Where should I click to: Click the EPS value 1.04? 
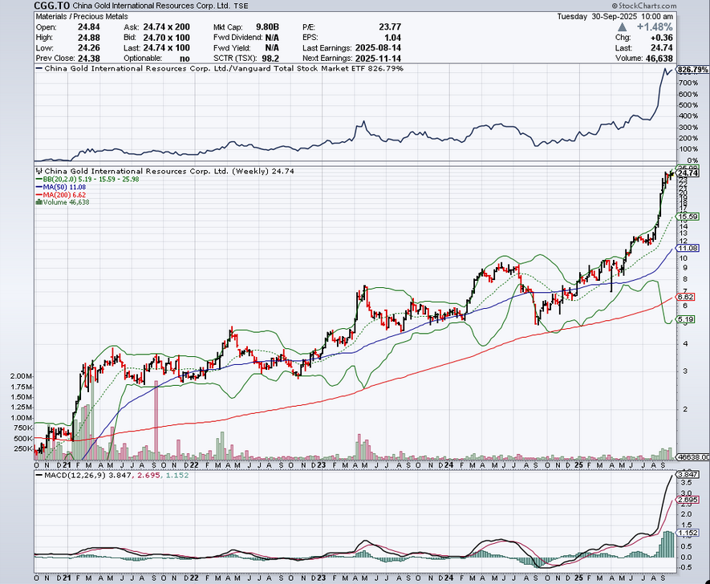[392, 38]
